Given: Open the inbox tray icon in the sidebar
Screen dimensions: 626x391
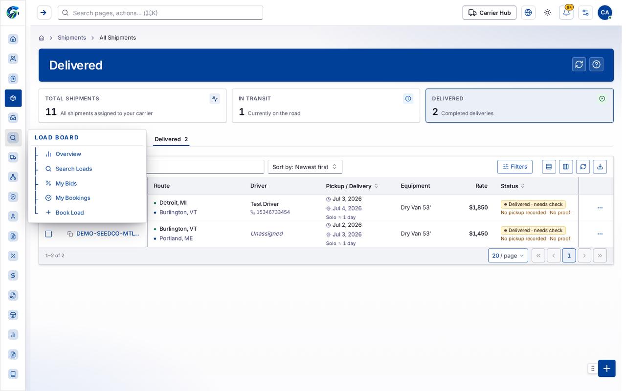Looking at the screenshot, I should 13,118.
